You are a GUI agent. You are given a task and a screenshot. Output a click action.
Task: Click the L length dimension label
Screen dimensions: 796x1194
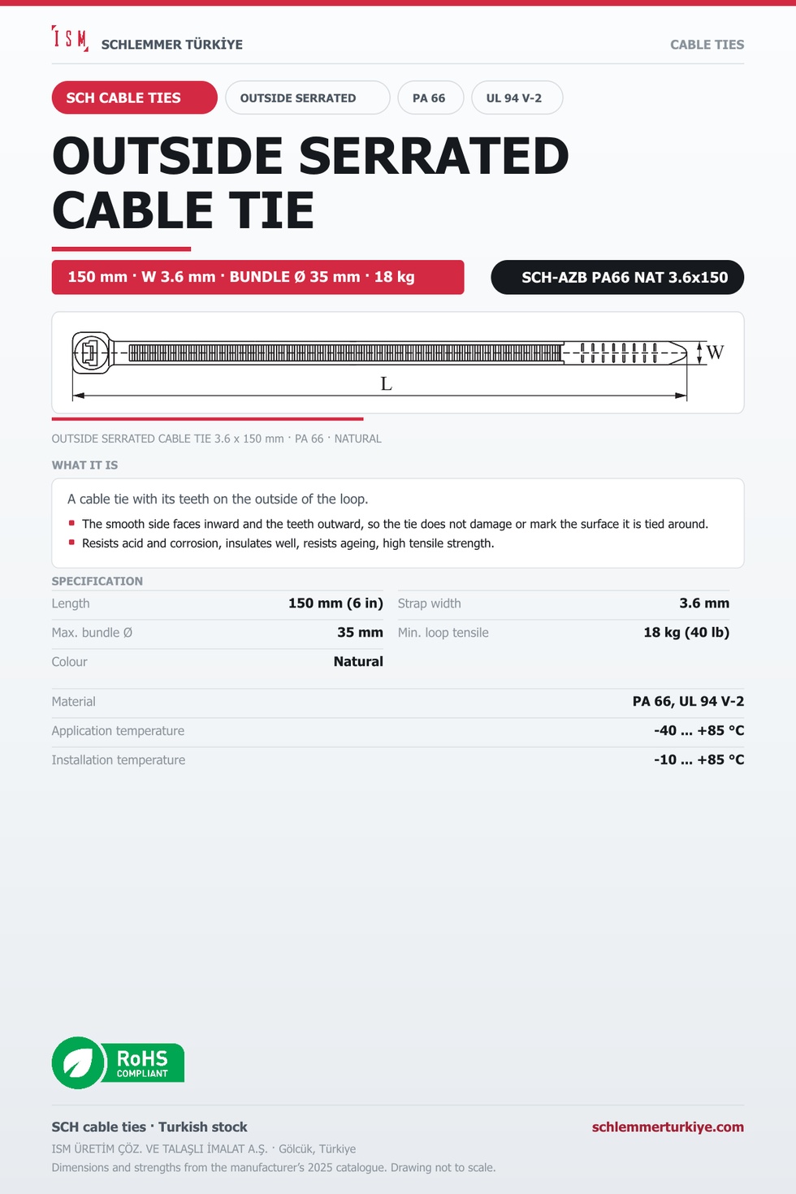coord(387,383)
